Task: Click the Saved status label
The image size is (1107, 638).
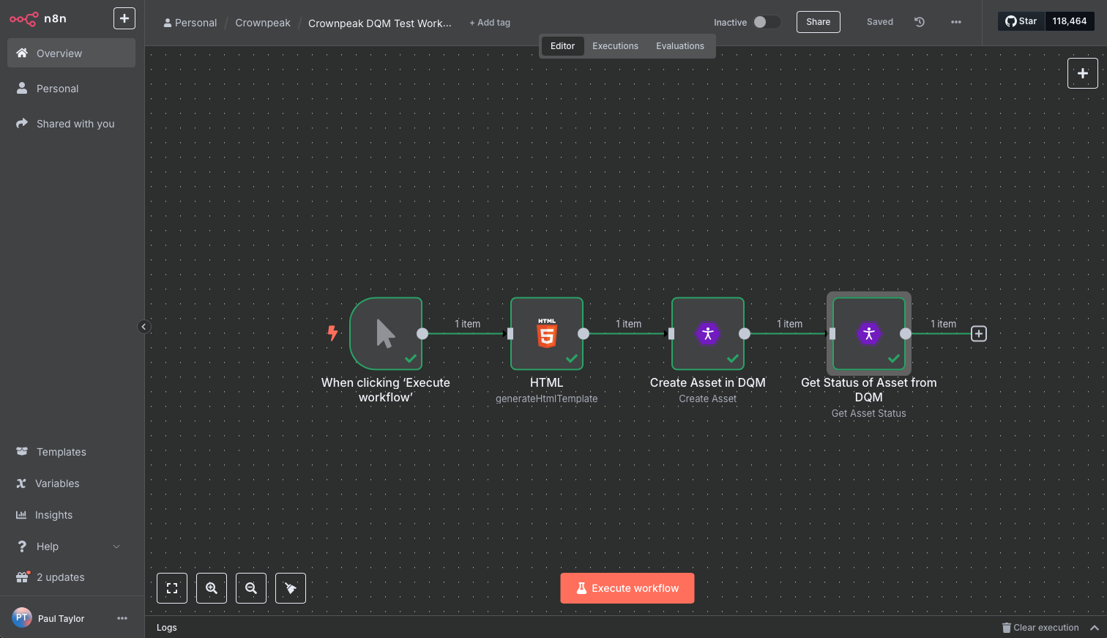Action: 880,22
